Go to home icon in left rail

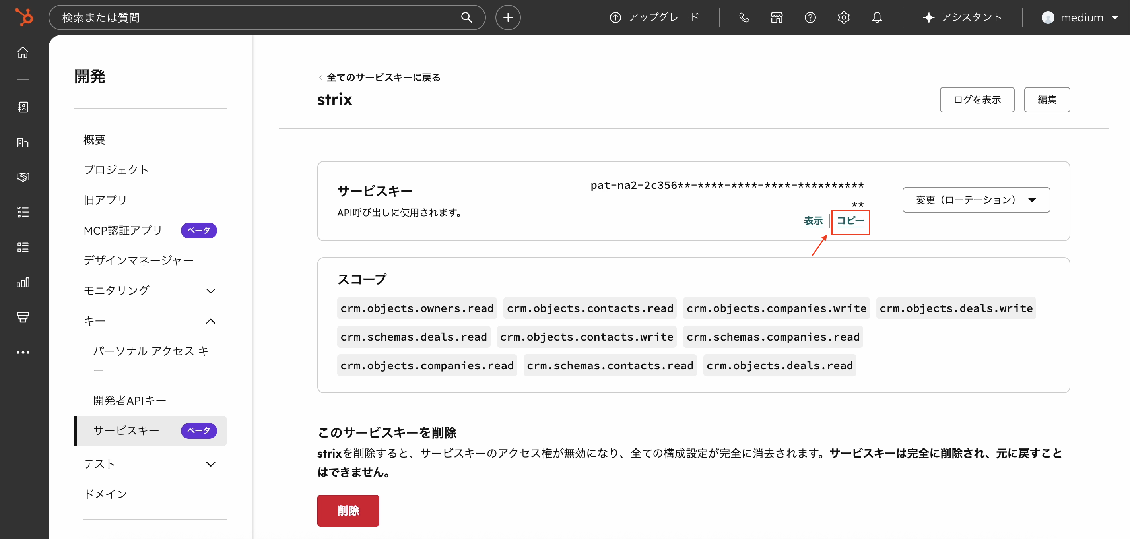[23, 52]
